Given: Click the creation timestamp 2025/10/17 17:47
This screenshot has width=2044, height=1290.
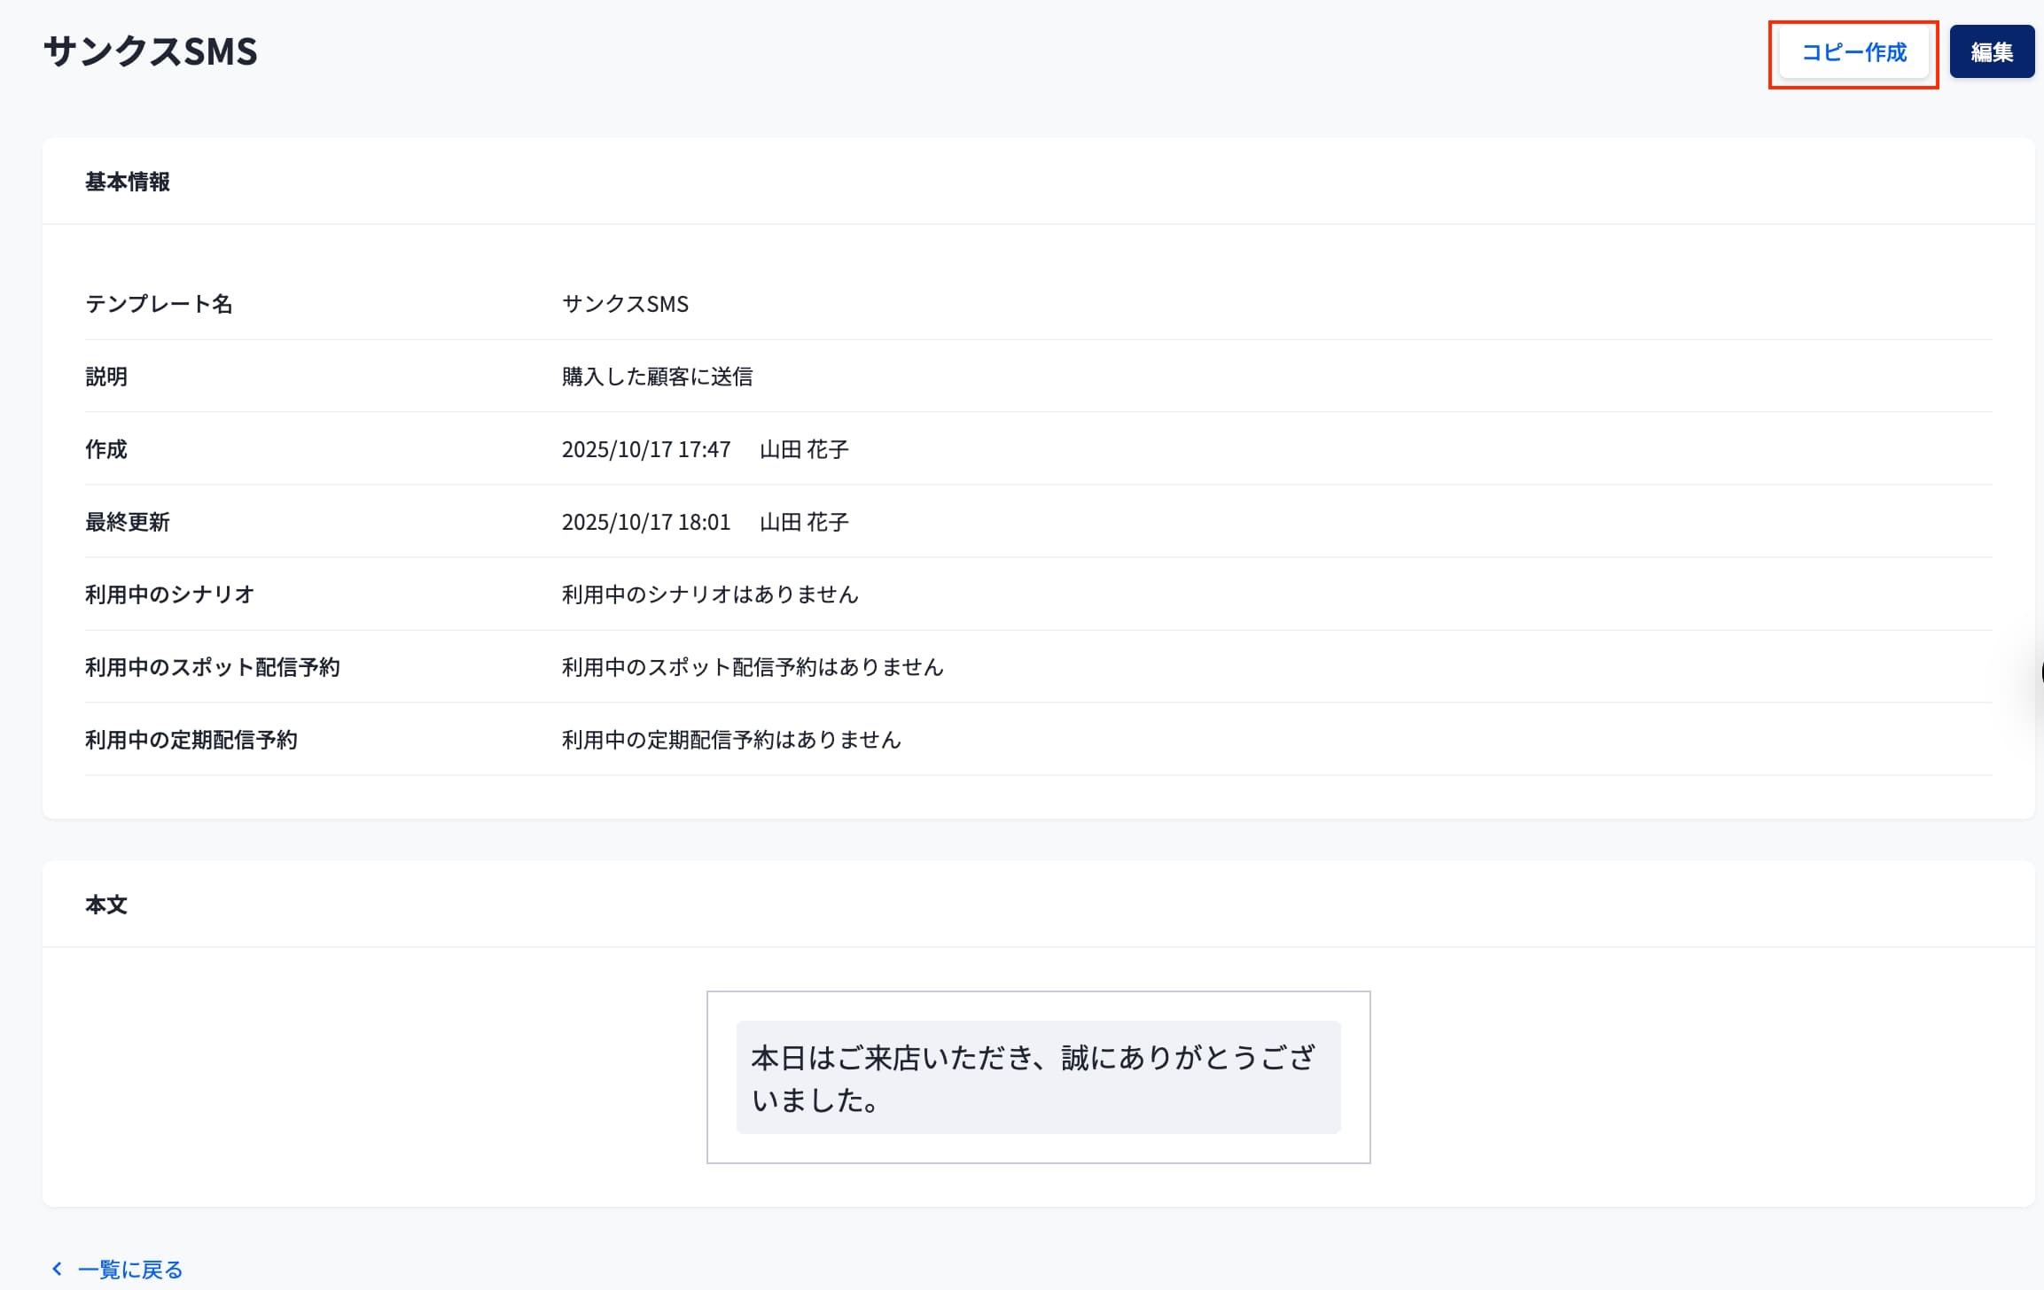Looking at the screenshot, I should click(x=646, y=449).
